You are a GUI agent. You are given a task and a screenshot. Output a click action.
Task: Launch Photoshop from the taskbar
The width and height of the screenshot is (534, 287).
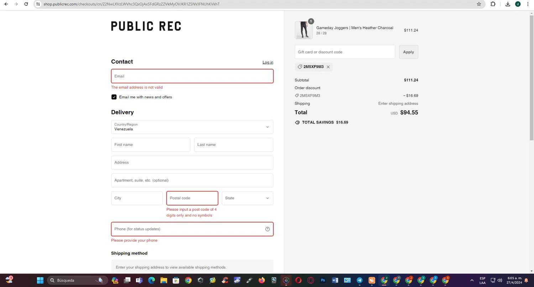(323, 280)
